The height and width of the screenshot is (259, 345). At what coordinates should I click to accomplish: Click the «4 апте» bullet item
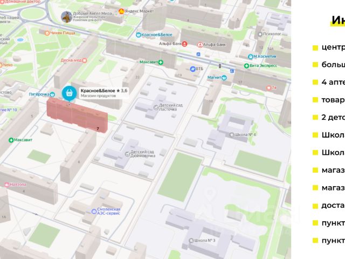(x=329, y=82)
